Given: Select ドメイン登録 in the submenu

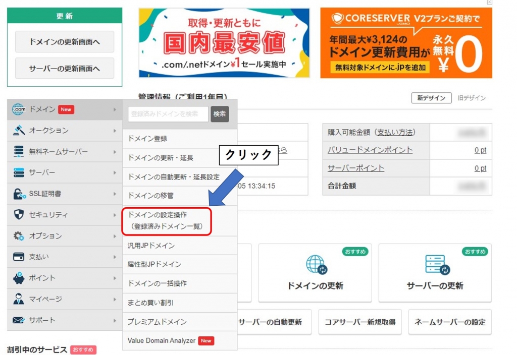Looking at the screenshot, I should click(x=180, y=139).
